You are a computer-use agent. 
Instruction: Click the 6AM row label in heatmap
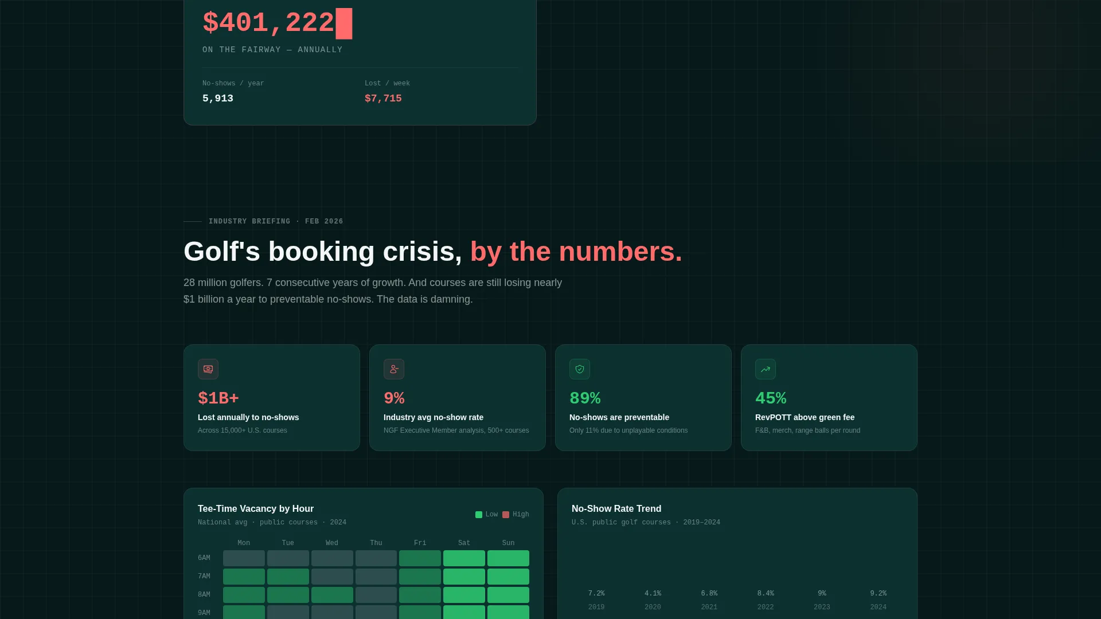coord(204,558)
